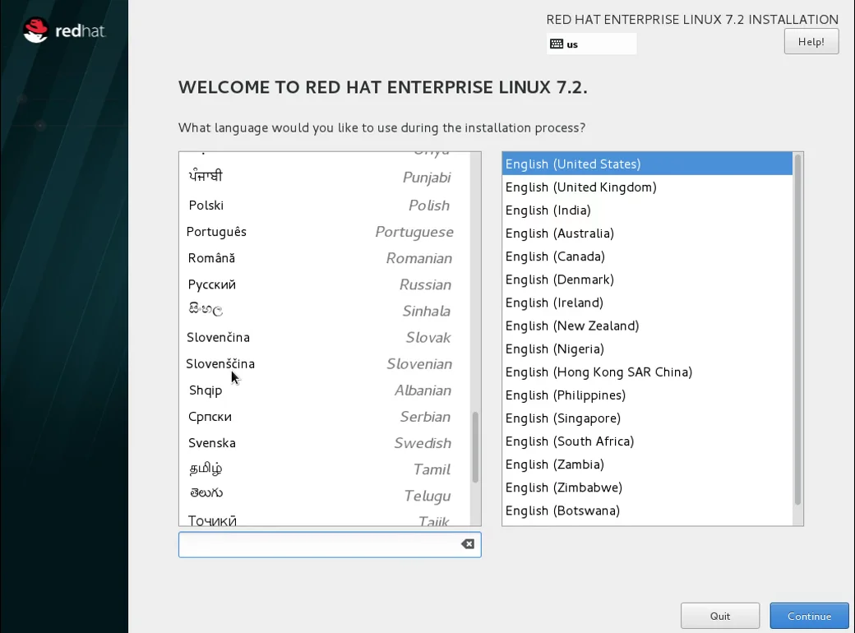
Task: Pick English (Denmark) locale
Action: pyautogui.click(x=647, y=280)
